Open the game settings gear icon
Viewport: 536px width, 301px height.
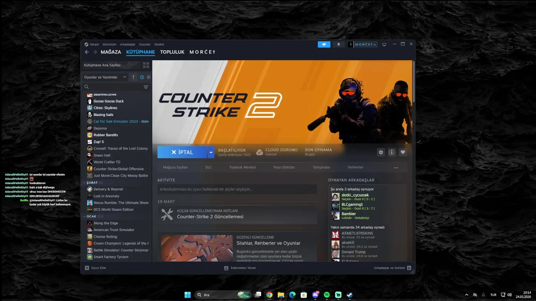381,152
